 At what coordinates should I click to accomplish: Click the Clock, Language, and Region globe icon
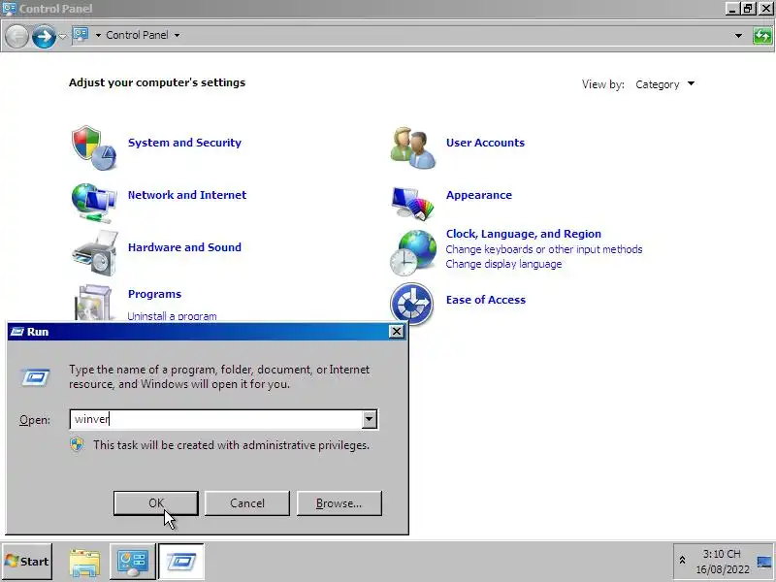pos(413,253)
